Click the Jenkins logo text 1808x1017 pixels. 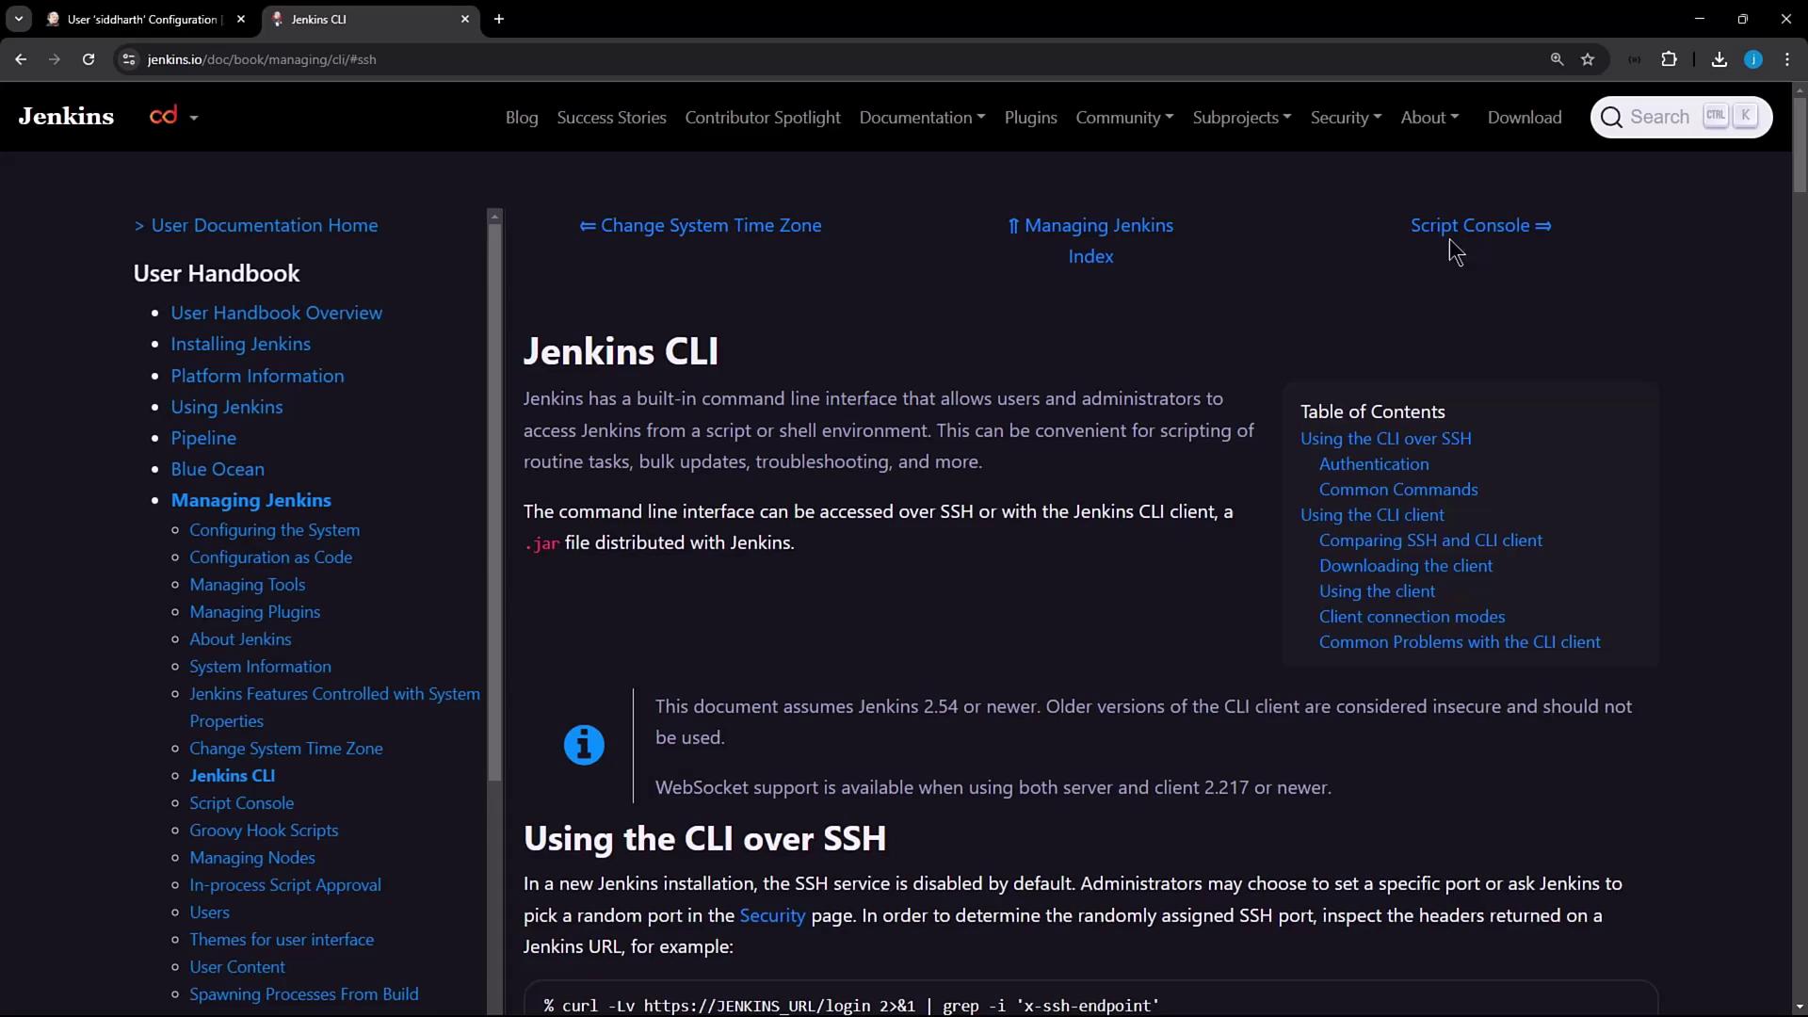click(x=66, y=116)
